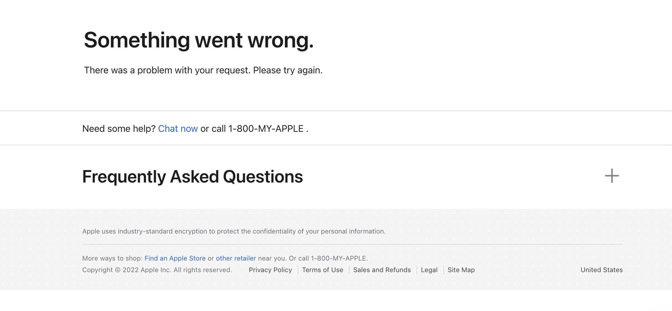
Task: Expand FAQ section with plus icon
Action: pyautogui.click(x=612, y=176)
